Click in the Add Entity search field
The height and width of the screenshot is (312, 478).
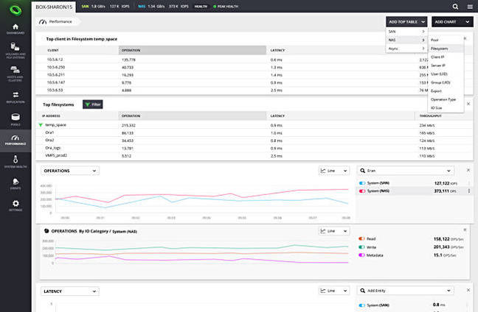(406, 291)
